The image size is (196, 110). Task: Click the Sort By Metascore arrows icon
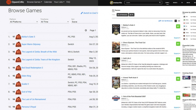coord(160,21)
